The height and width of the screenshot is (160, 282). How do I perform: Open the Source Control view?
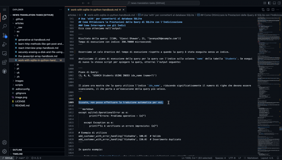(x=4, y=35)
